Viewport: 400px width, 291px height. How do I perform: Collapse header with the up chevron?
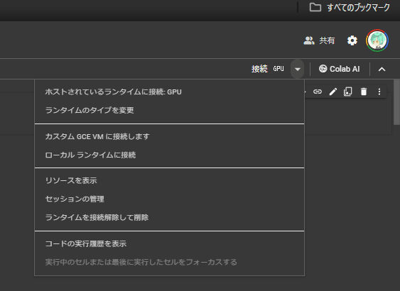click(x=382, y=69)
